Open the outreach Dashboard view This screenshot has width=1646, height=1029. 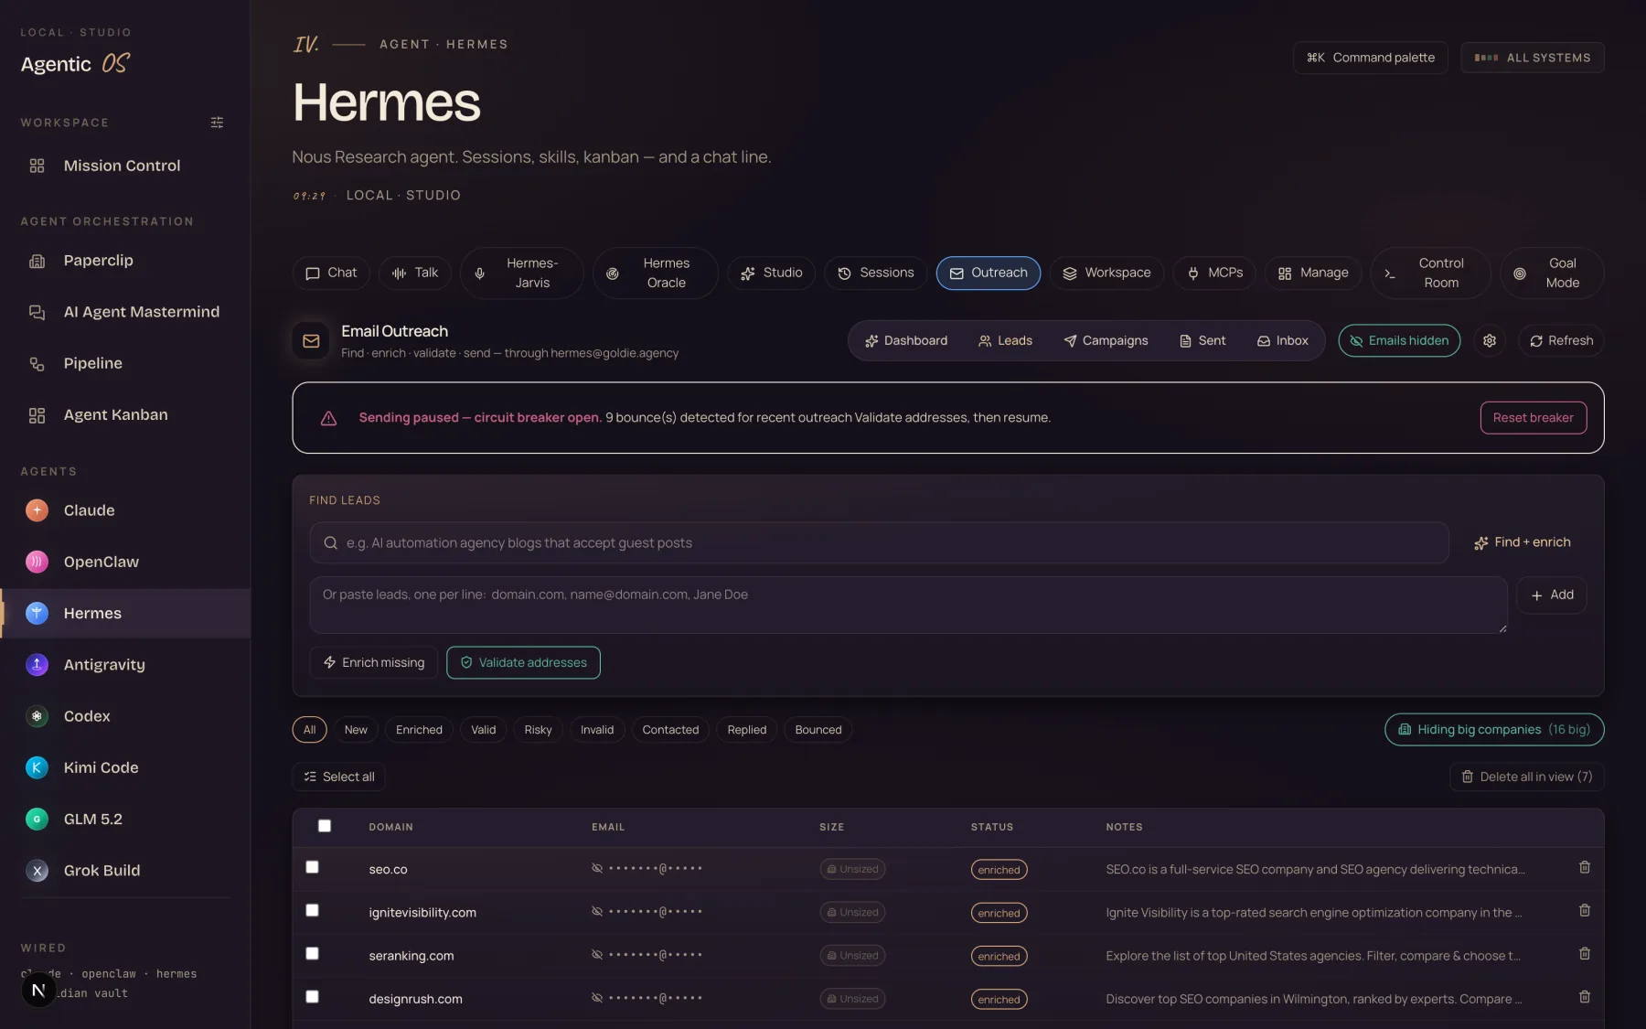pos(906,341)
